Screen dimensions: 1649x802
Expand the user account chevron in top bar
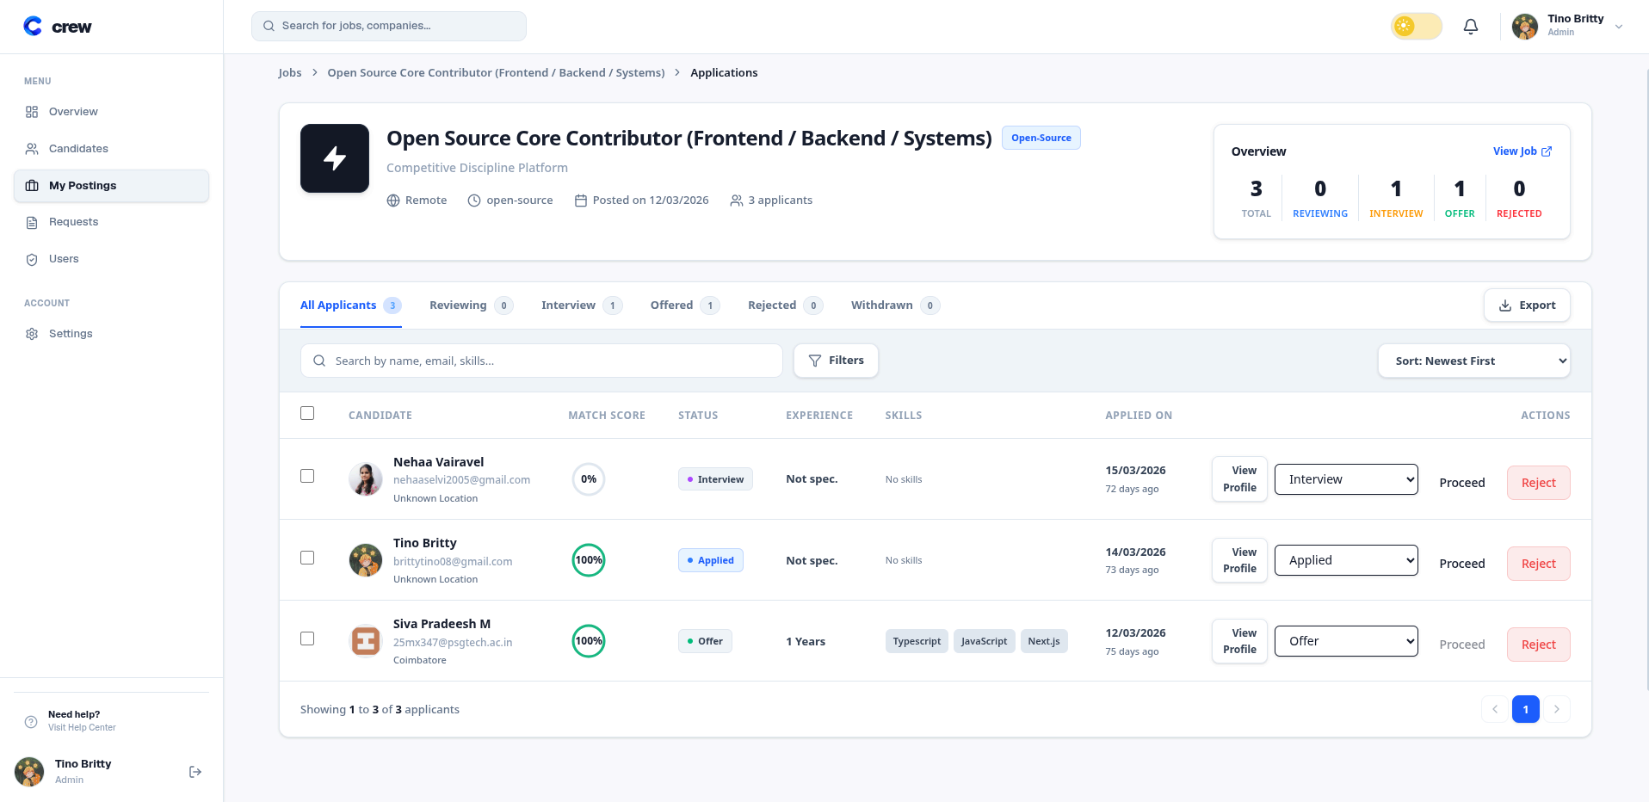(x=1619, y=27)
